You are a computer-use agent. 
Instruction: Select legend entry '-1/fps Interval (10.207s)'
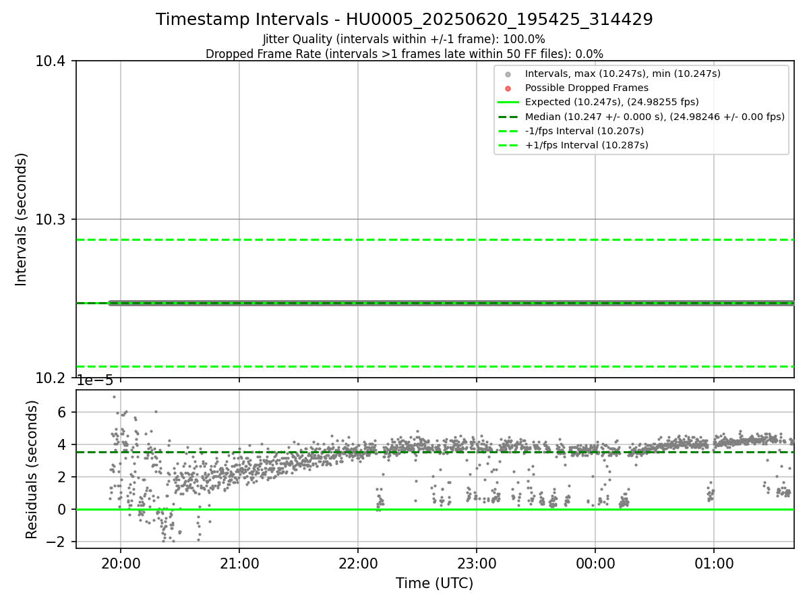(x=585, y=131)
